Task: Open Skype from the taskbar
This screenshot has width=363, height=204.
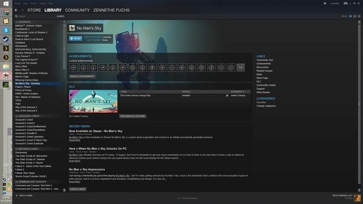Action: pos(6,30)
